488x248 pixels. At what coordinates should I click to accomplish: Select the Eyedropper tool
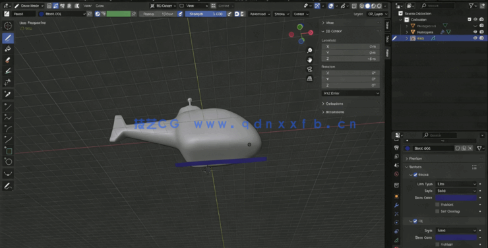point(8,94)
